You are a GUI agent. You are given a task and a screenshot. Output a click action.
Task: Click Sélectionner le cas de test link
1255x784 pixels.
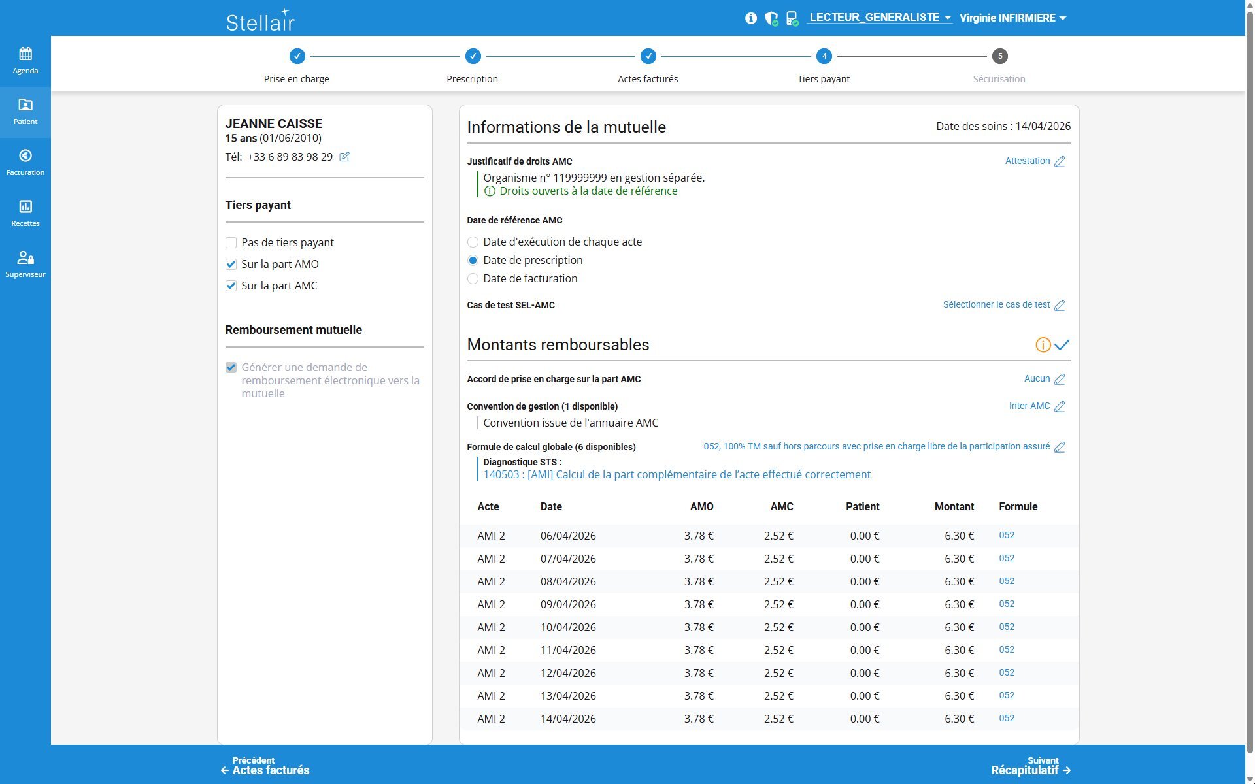click(996, 305)
